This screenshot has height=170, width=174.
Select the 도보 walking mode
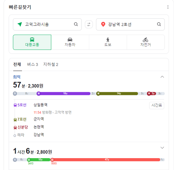point(108,42)
